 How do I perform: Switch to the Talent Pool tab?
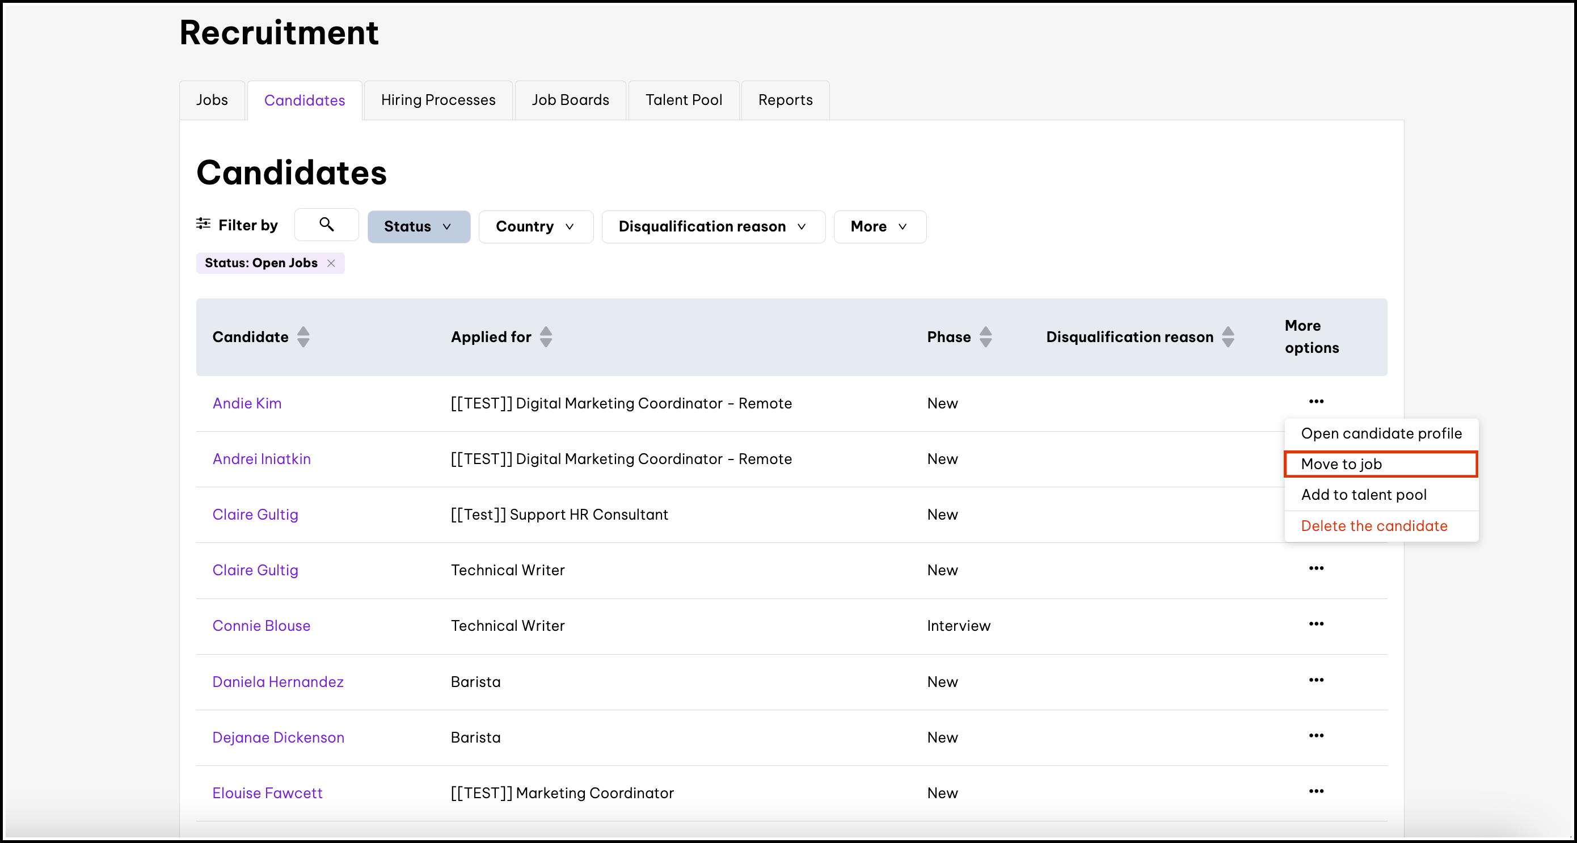(683, 100)
